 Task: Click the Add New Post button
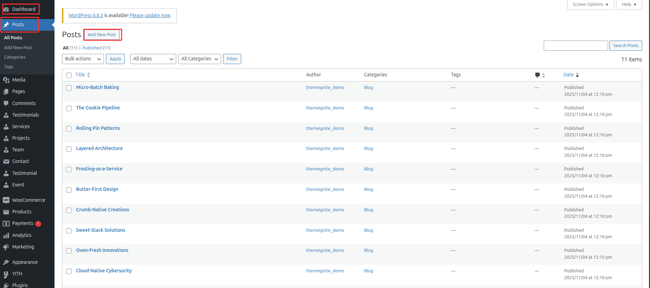102,35
